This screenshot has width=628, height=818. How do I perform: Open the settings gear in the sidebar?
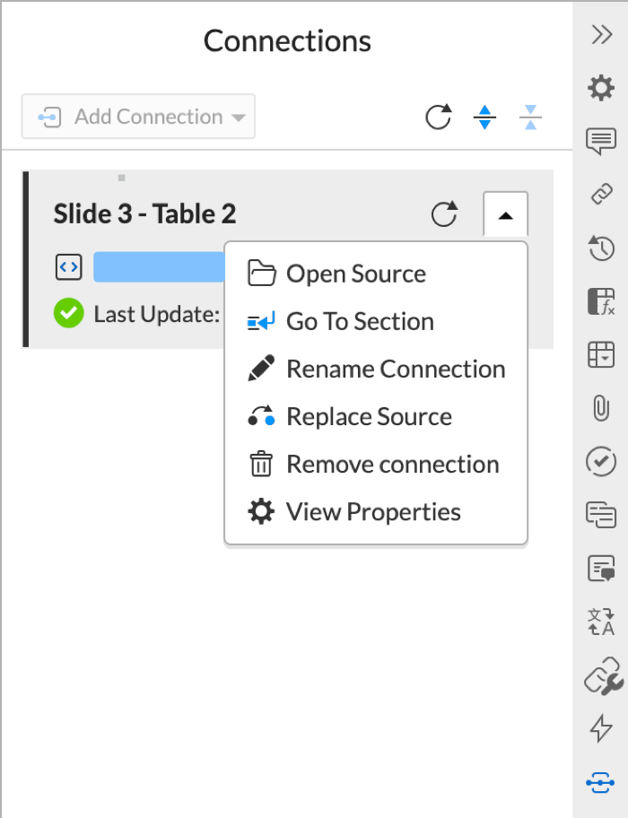(600, 87)
